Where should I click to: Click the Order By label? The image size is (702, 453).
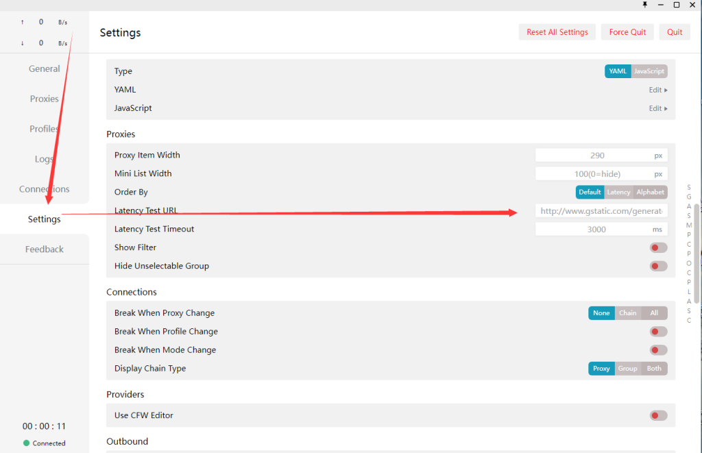pyautogui.click(x=131, y=192)
